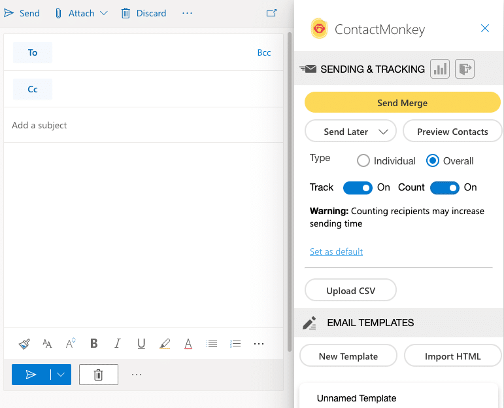Click the Attach paperclip icon
This screenshot has width=504, height=408.
tap(58, 13)
